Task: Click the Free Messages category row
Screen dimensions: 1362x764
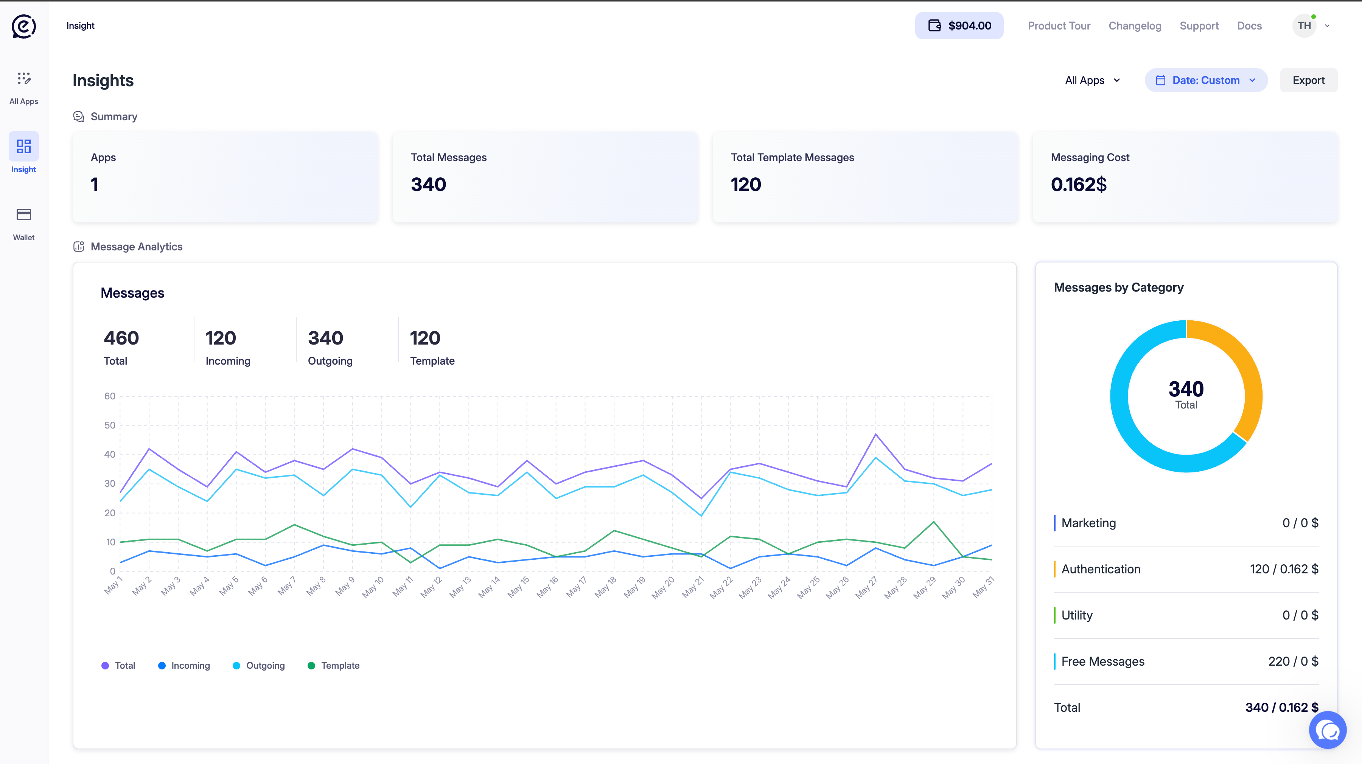Action: (1186, 662)
